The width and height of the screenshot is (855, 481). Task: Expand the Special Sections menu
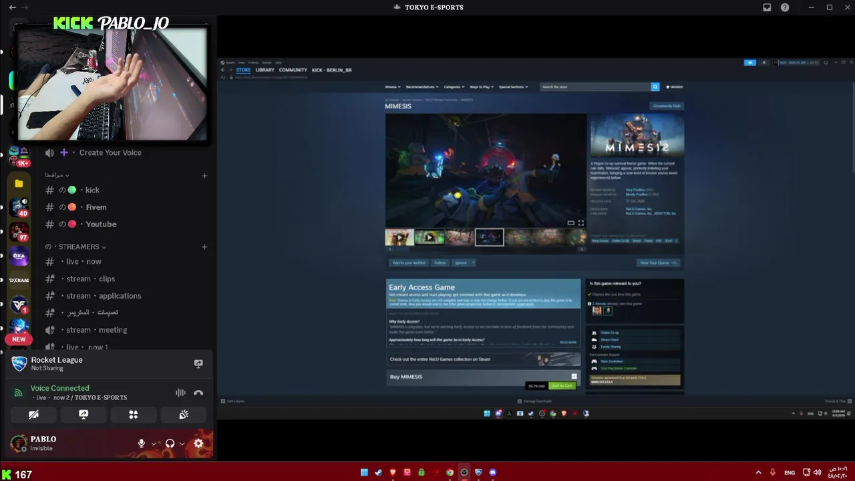click(x=513, y=87)
